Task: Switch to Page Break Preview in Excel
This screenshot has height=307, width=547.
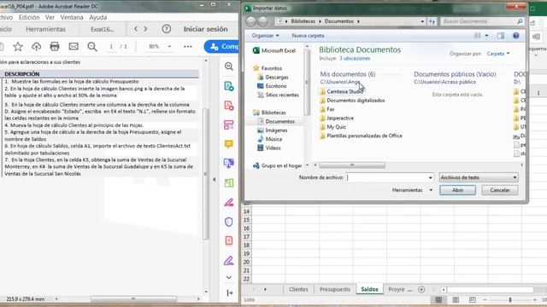Action: tap(472, 299)
